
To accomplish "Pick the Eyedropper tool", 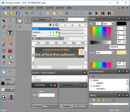I will [4, 63].
